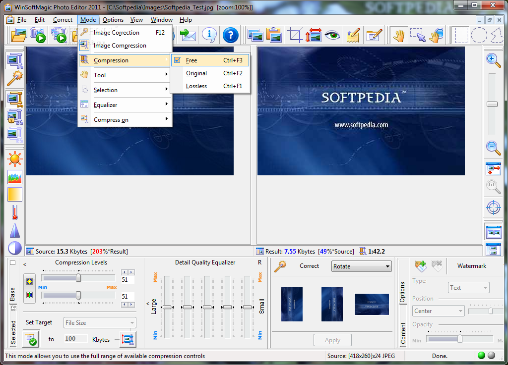This screenshot has width=508, height=365.
Task: Open the blue info bubble icon
Action: [209, 35]
